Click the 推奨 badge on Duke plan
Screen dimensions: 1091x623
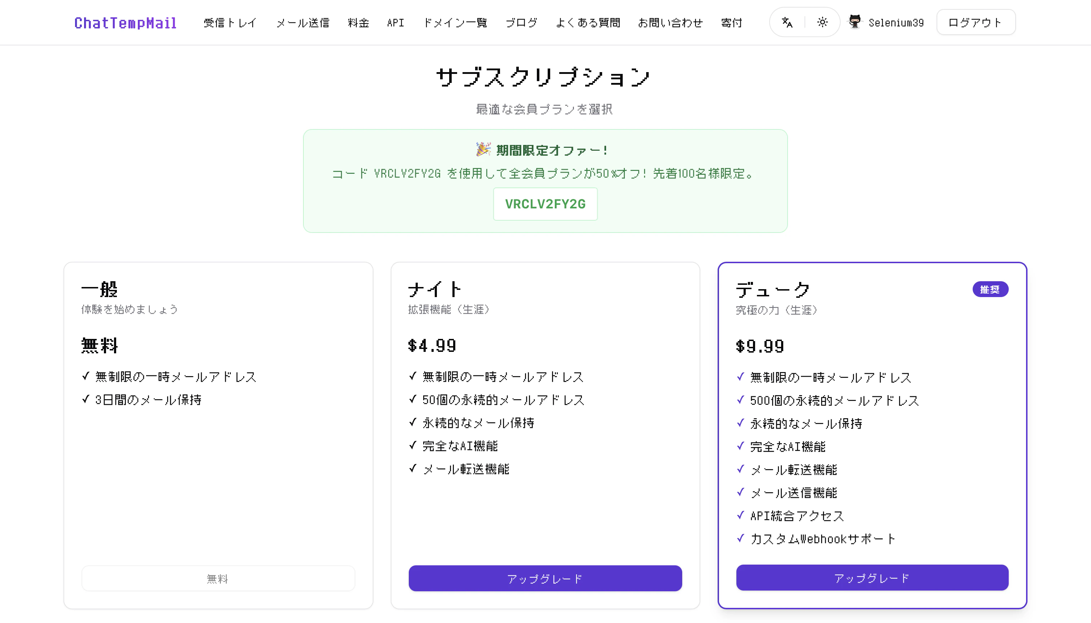tap(990, 289)
